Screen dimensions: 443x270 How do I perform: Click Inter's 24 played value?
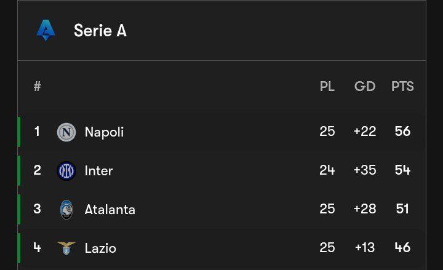pos(327,170)
